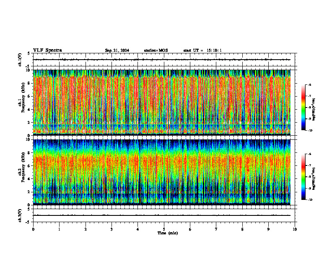Click the "start UT = 15:10: 1" label
Image resolution: width=332 pixels, height=257 pixels.
(x=202, y=50)
